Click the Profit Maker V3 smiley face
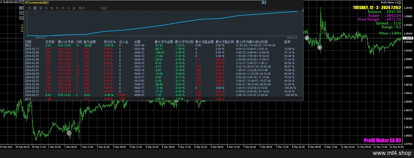The height and width of the screenshot is (158, 414). (400, 2)
